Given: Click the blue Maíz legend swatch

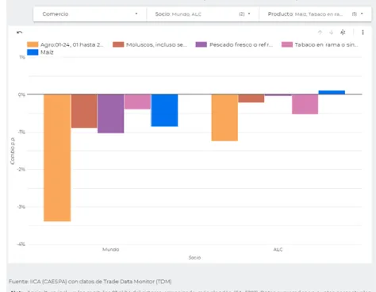Looking at the screenshot, I should pyautogui.click(x=33, y=52).
